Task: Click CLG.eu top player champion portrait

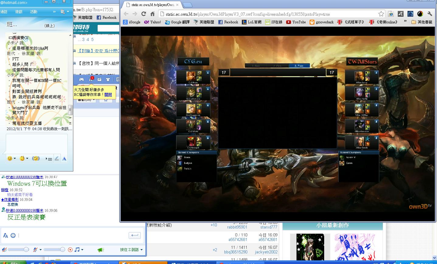Action: click(x=191, y=76)
